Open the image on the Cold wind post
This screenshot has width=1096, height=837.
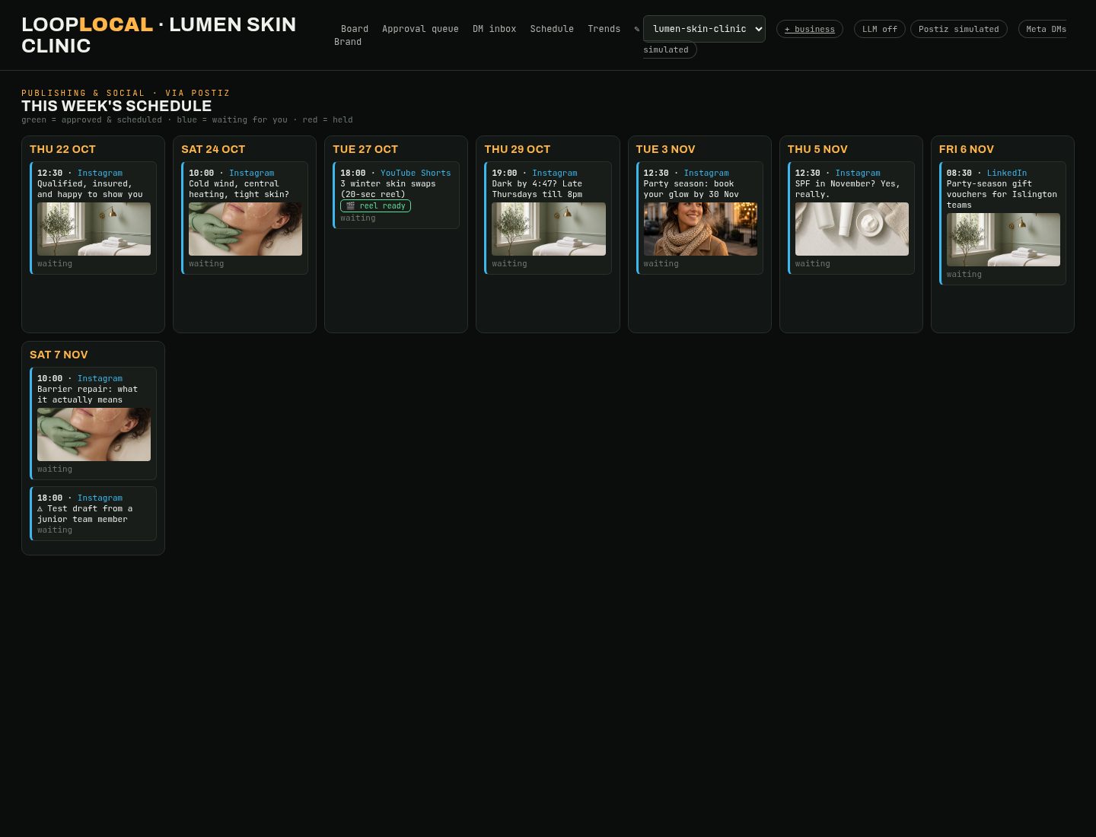(x=245, y=229)
